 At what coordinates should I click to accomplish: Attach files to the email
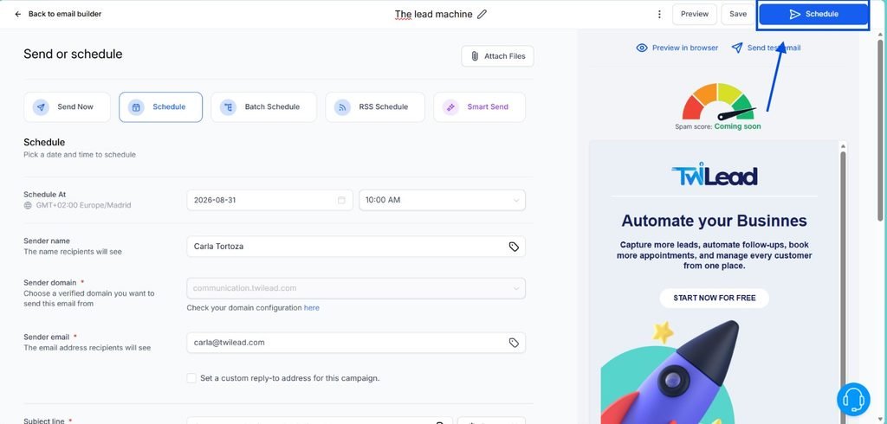coord(497,56)
